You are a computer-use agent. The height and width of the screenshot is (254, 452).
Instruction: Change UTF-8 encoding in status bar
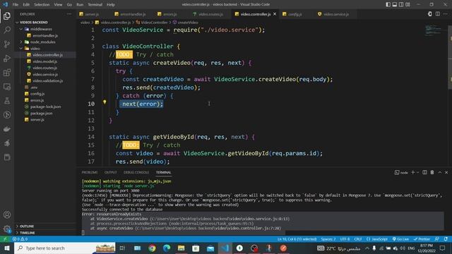pyautogui.click(x=345, y=239)
